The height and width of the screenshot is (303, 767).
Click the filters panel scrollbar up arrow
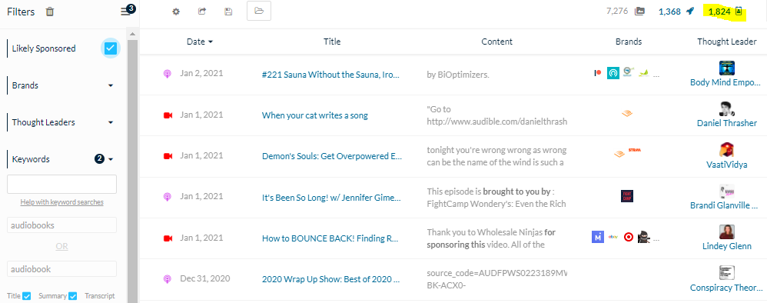pyautogui.click(x=131, y=34)
